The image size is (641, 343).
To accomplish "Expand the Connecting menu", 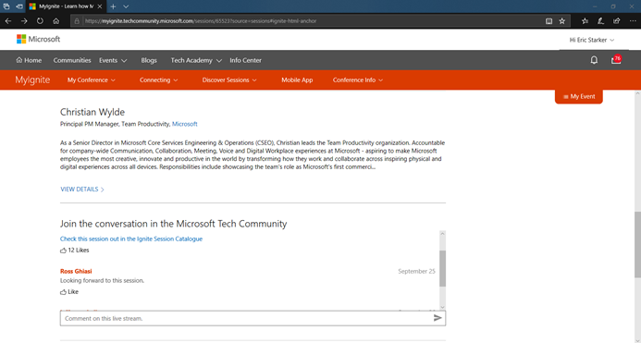I will (x=158, y=80).
